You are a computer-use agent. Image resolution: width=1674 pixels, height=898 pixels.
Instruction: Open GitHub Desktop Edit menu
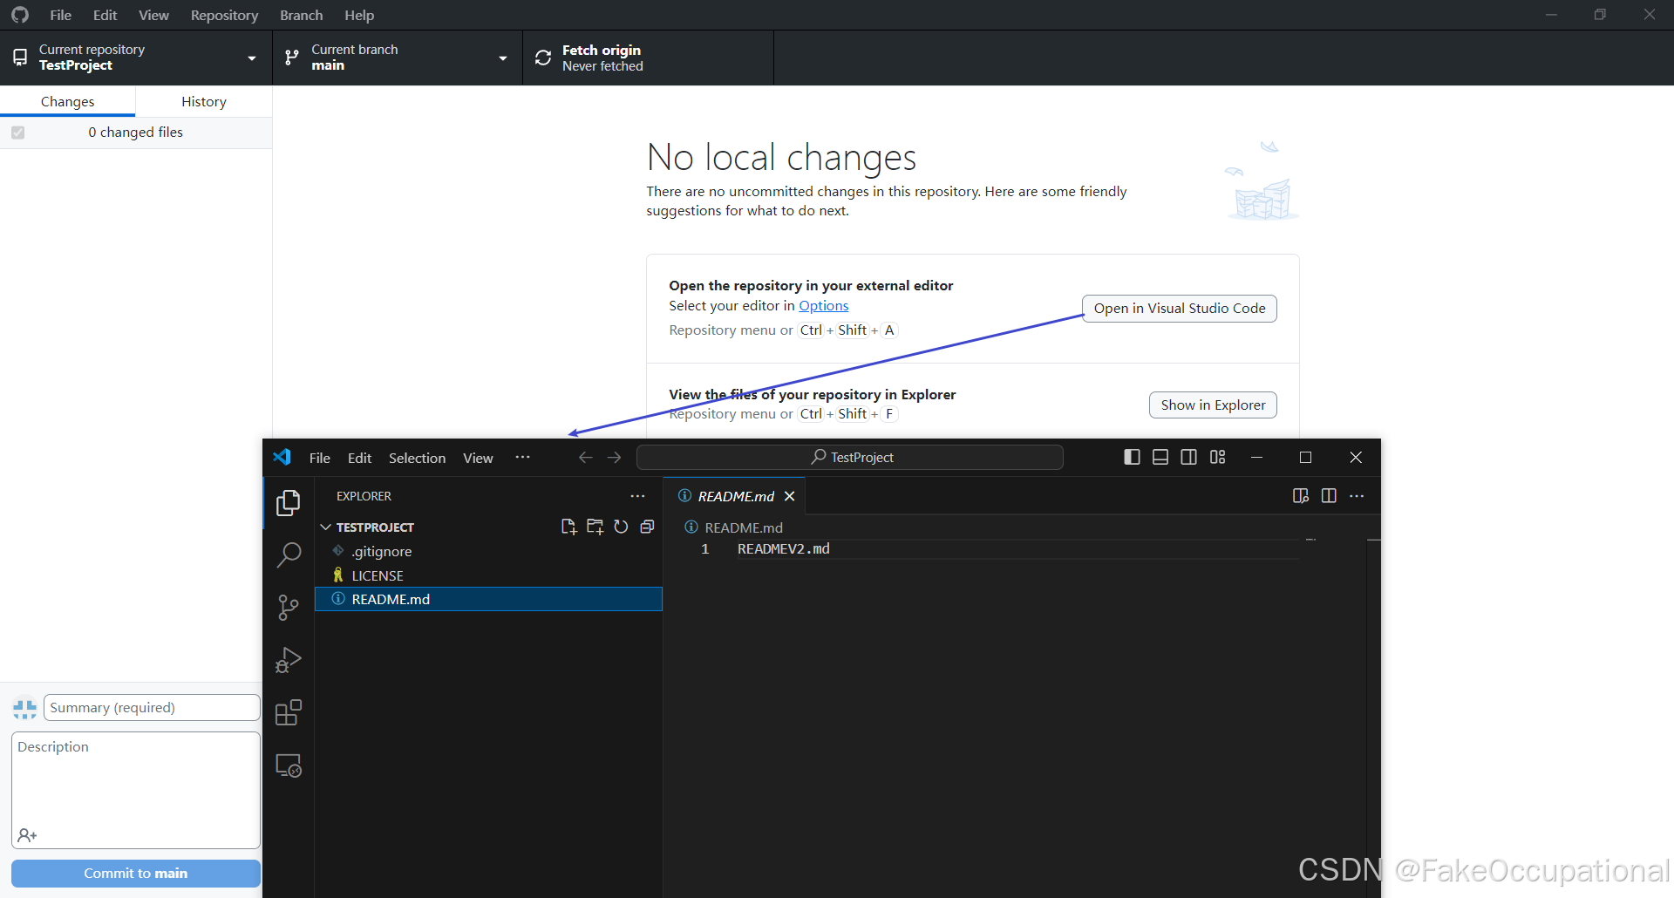point(105,15)
